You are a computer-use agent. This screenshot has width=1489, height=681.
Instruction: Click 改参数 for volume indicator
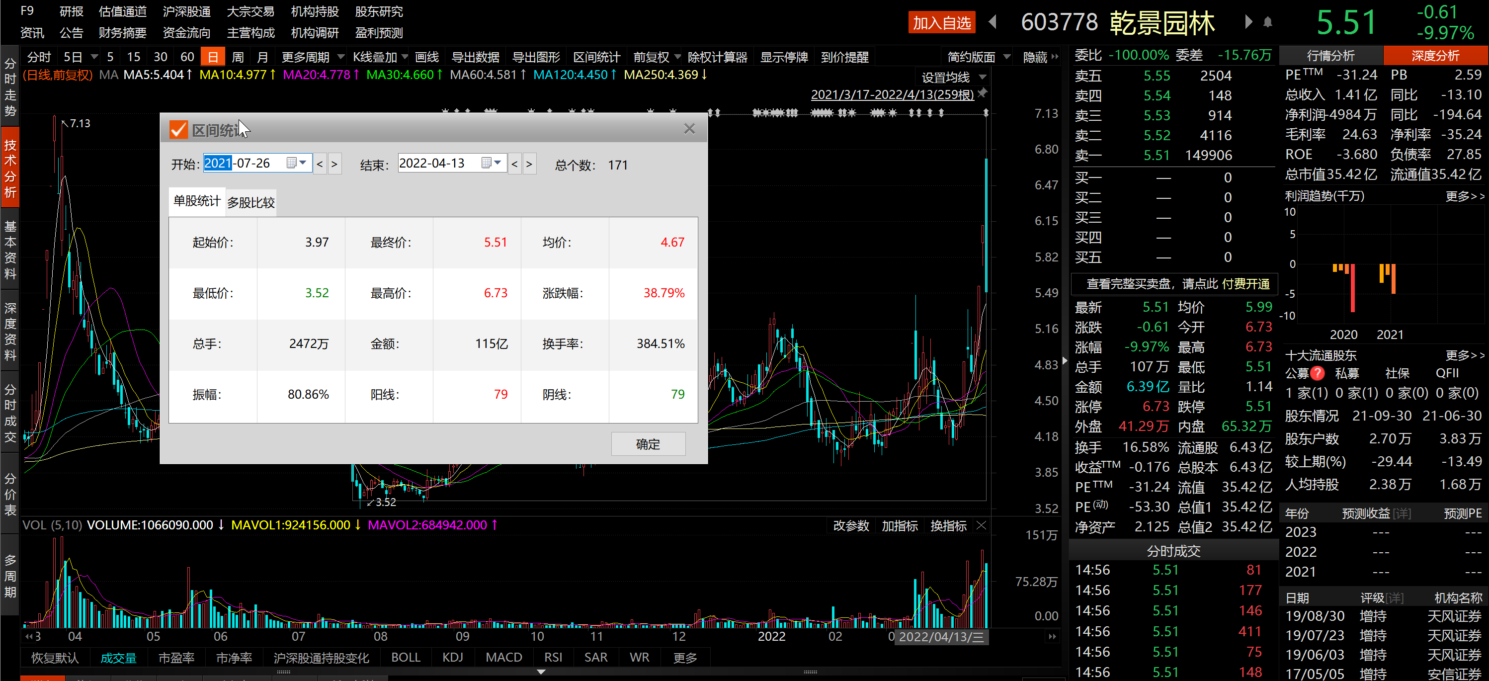(851, 525)
